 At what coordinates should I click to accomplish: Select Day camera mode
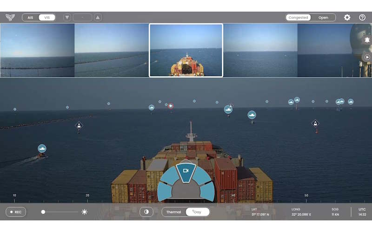click(x=198, y=212)
